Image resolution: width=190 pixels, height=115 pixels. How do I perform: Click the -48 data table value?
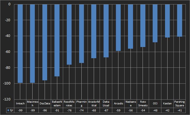click(x=155, y=111)
